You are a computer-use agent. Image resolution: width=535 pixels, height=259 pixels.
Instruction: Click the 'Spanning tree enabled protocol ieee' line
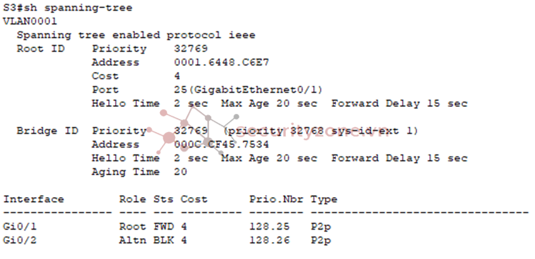(x=136, y=35)
